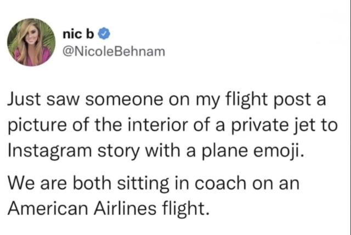This screenshot has width=351, height=235.
Task: Click the word someone in first line
Action: point(124,100)
